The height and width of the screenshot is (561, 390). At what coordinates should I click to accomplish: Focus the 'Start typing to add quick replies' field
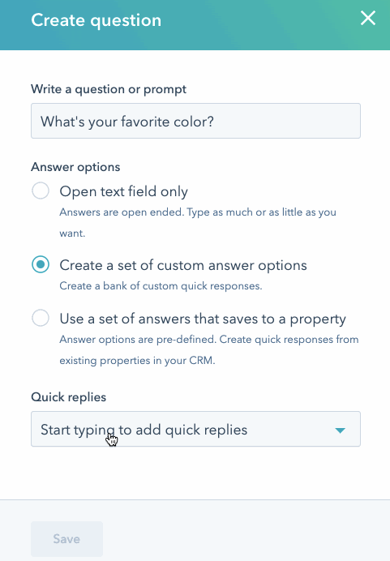[x=195, y=429]
